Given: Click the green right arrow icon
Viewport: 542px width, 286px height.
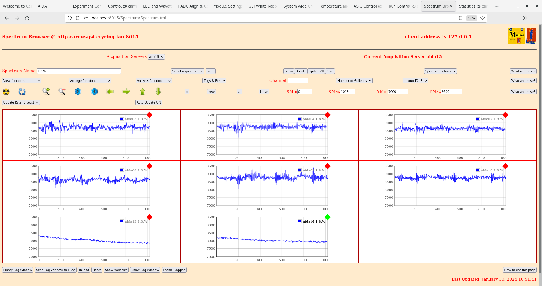Looking at the screenshot, I should click(126, 91).
